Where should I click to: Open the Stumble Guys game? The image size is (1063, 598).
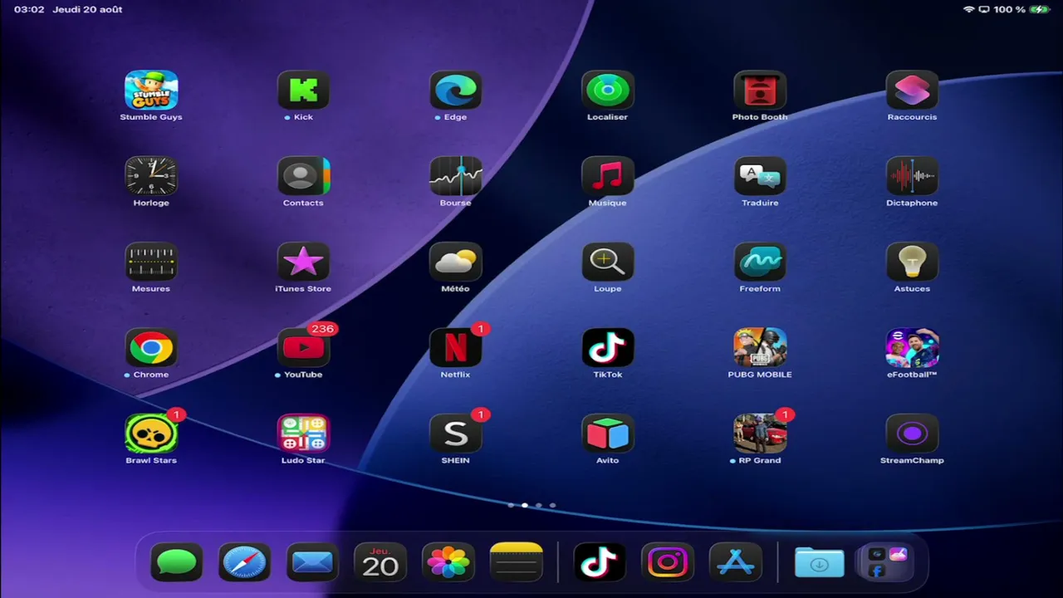(151, 90)
